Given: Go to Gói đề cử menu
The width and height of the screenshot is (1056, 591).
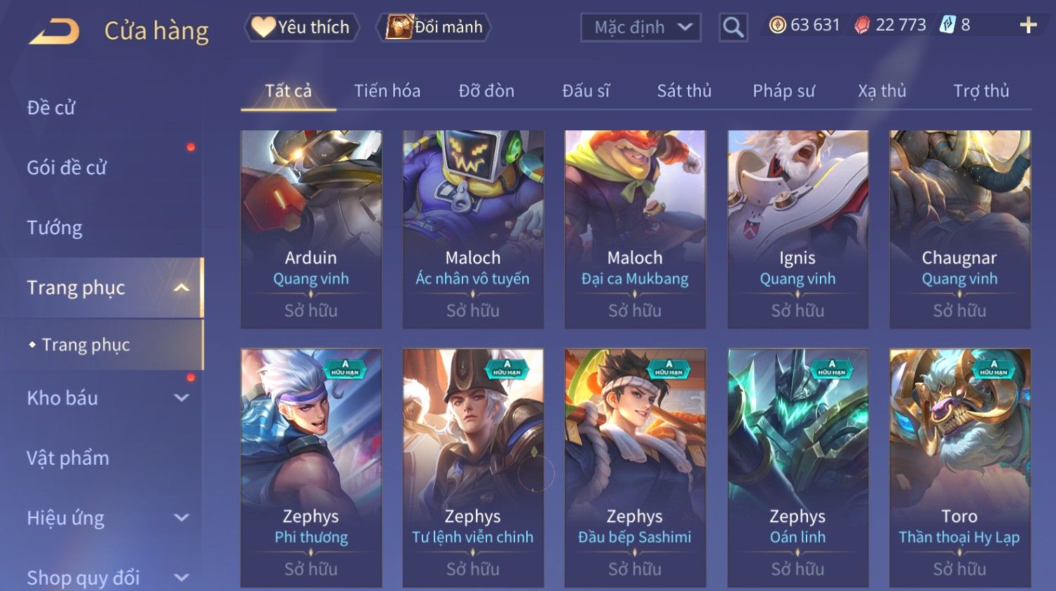Looking at the screenshot, I should [x=67, y=168].
